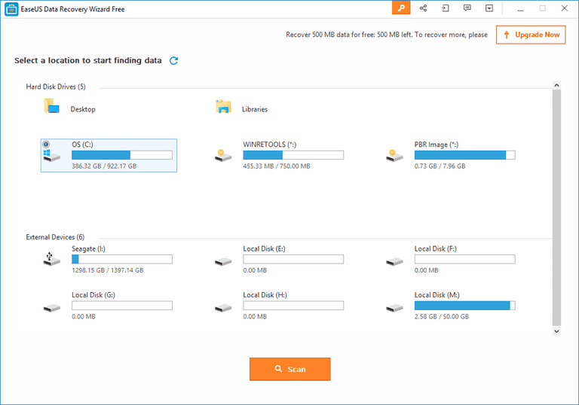The height and width of the screenshot is (405, 579).
Task: Click the Hard Disk Drives (5) heading
Action: [x=56, y=87]
